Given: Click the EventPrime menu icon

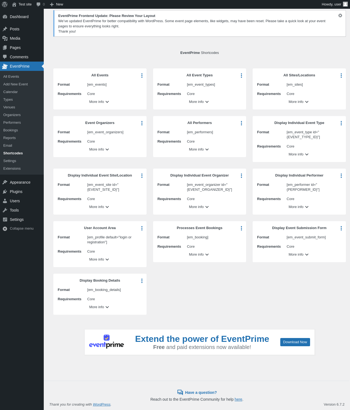Looking at the screenshot, I should pyautogui.click(x=5, y=66).
